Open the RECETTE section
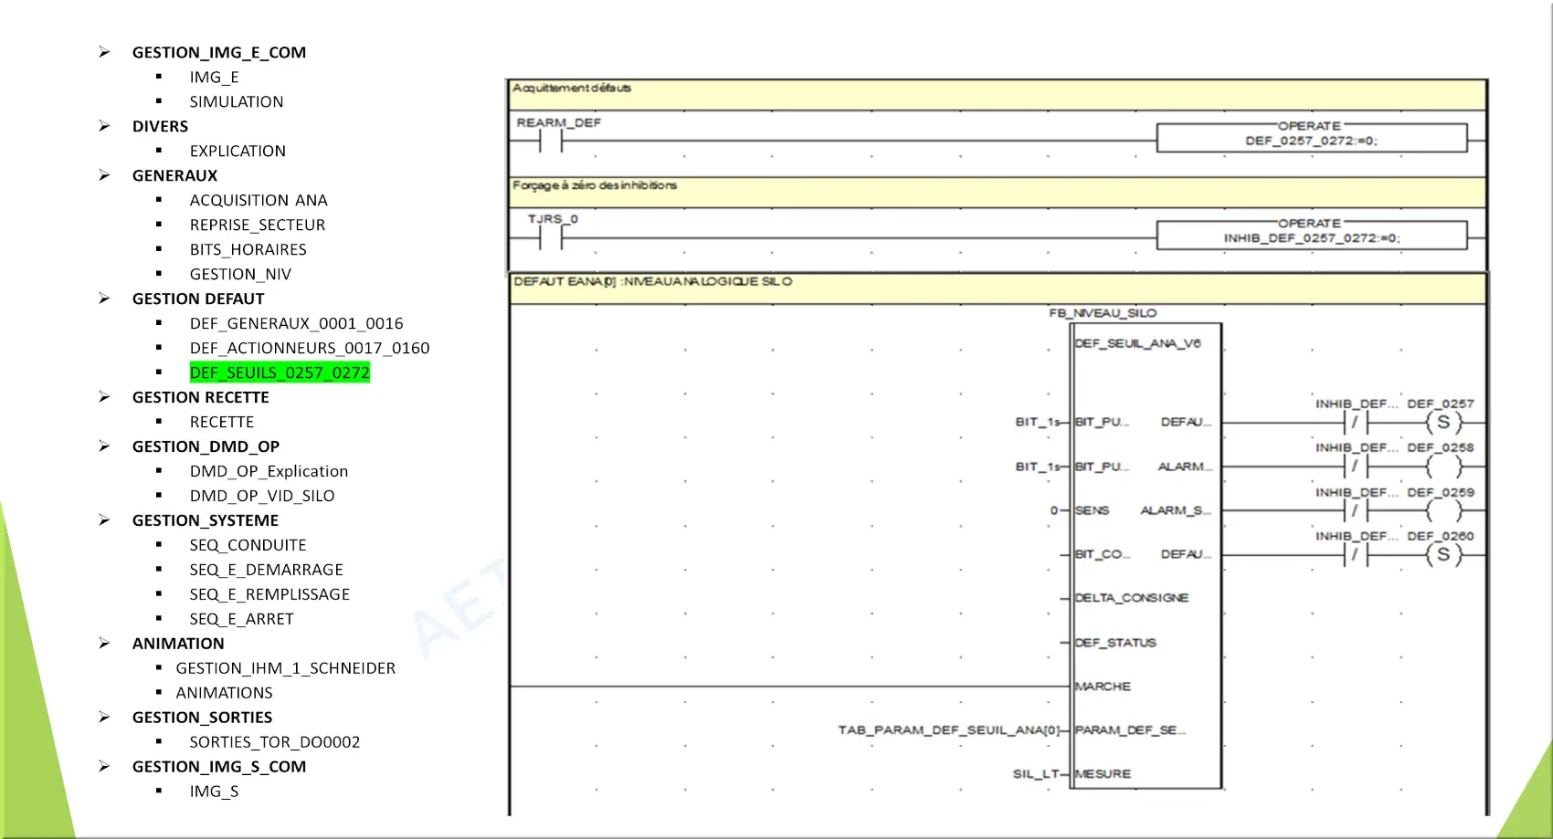This screenshot has height=839, width=1553. coord(222,423)
